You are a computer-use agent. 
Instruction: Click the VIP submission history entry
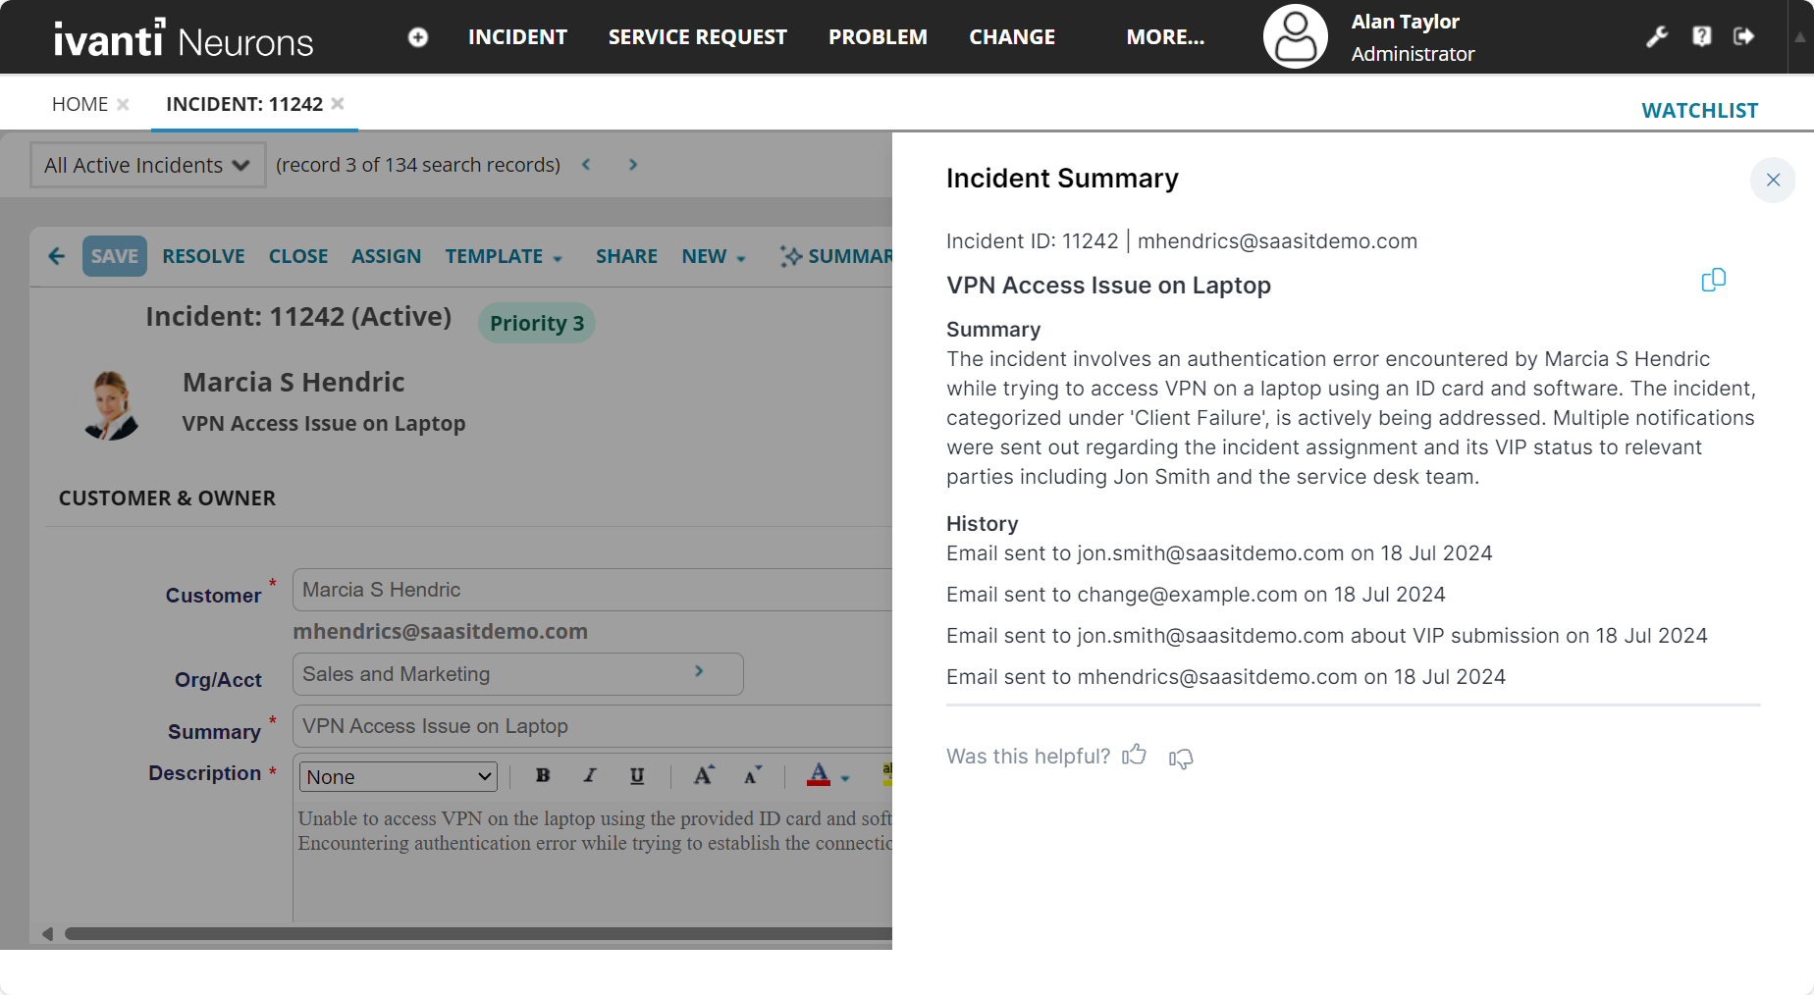(x=1327, y=636)
